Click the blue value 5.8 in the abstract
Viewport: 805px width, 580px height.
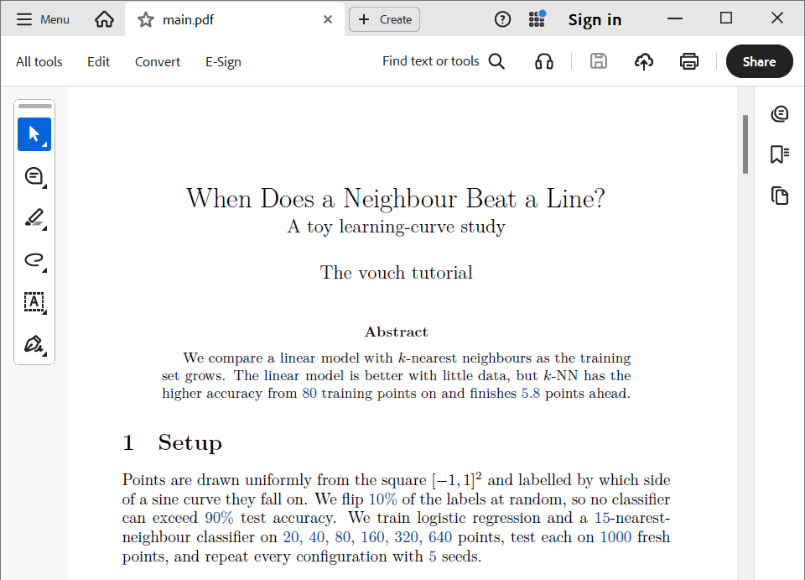pyautogui.click(x=531, y=394)
